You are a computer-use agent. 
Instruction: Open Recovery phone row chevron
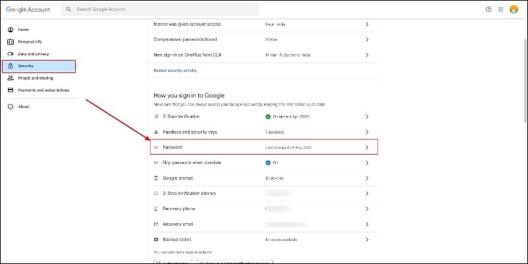[367, 209]
